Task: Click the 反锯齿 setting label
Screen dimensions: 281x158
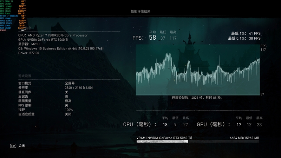Action: (x=23, y=97)
